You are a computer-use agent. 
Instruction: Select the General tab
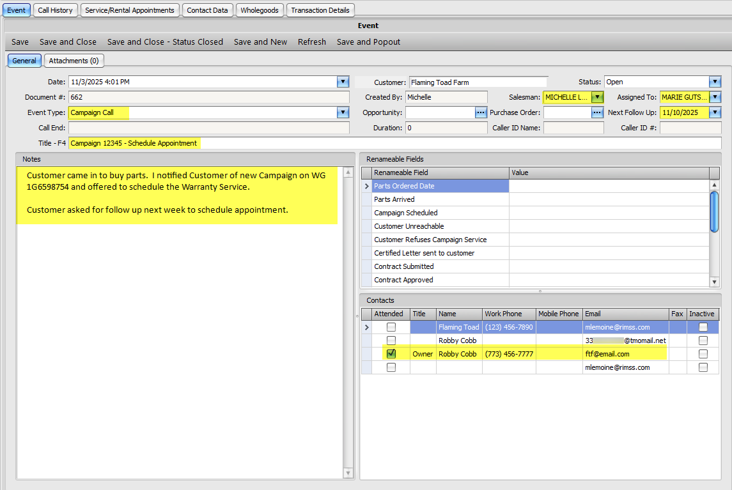pyautogui.click(x=24, y=61)
